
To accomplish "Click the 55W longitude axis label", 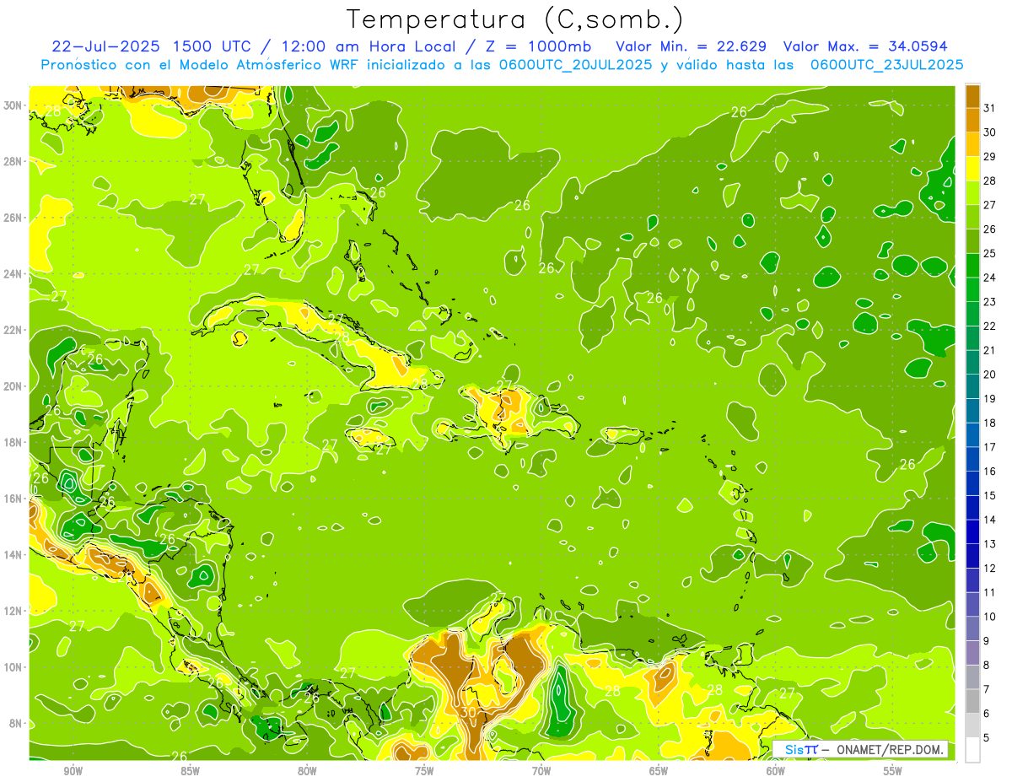I will 893,770.
